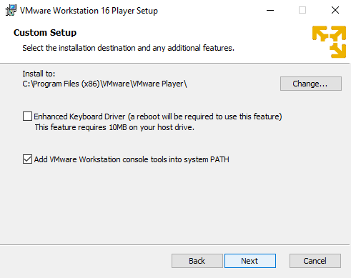Close the setup window with X
The width and height of the screenshot is (351, 278).
tap(335, 10)
